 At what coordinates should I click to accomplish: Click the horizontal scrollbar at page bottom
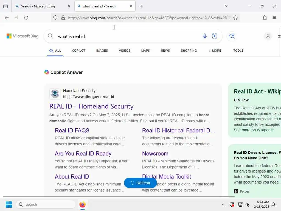(x=119, y=197)
